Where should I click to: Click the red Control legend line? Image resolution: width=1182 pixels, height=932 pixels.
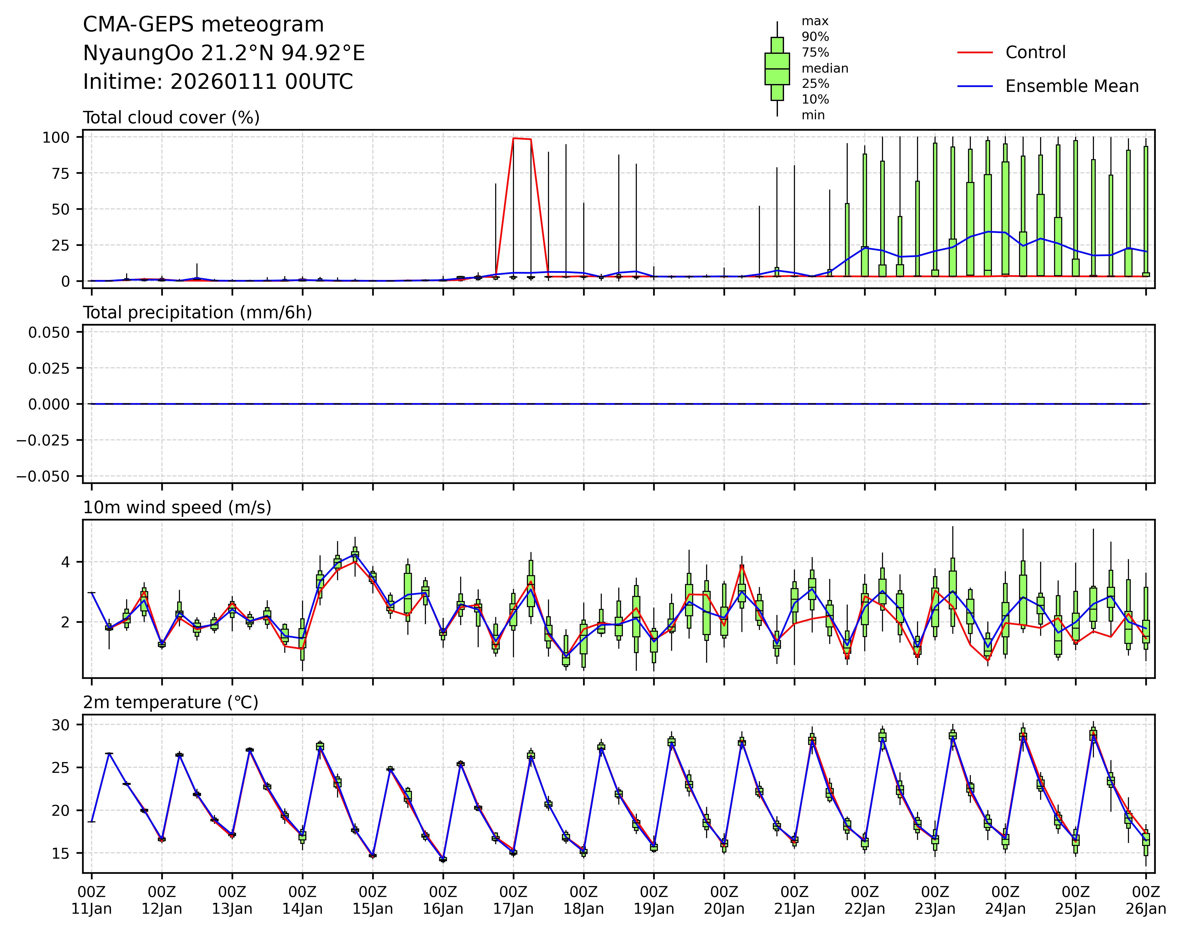(x=975, y=52)
